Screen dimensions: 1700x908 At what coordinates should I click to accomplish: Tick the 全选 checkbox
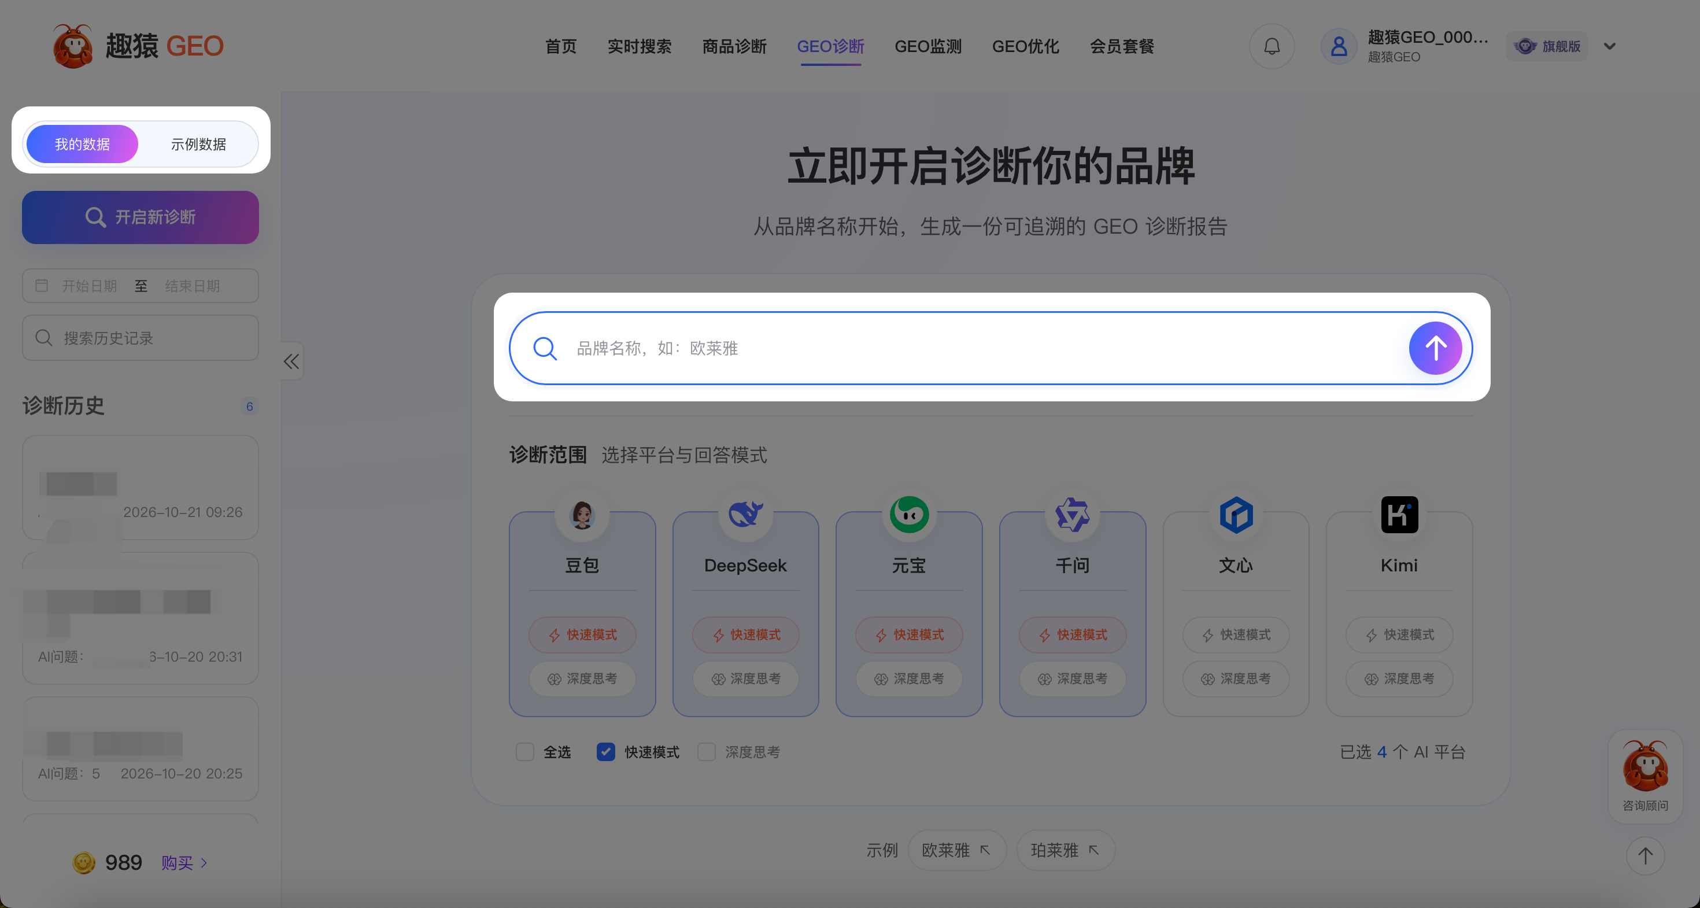(524, 752)
